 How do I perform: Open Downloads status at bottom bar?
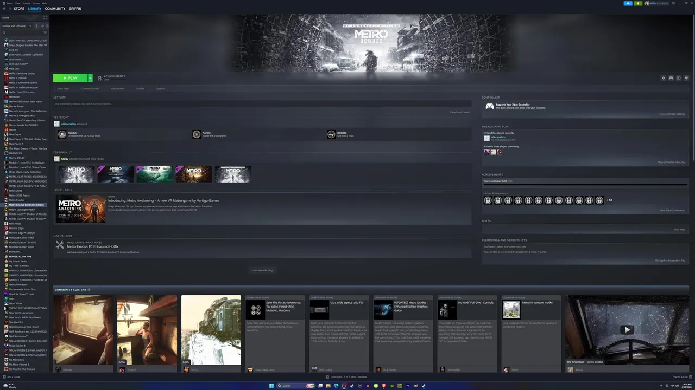pos(346,376)
